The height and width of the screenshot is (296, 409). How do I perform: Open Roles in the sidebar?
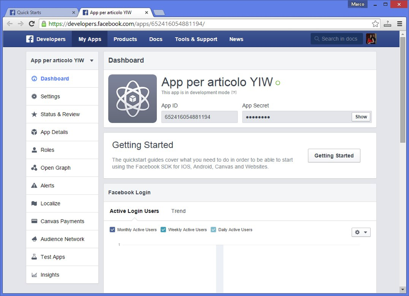point(62,150)
